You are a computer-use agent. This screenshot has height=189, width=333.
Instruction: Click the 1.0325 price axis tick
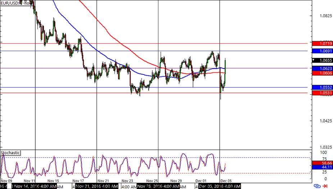pos(325,147)
